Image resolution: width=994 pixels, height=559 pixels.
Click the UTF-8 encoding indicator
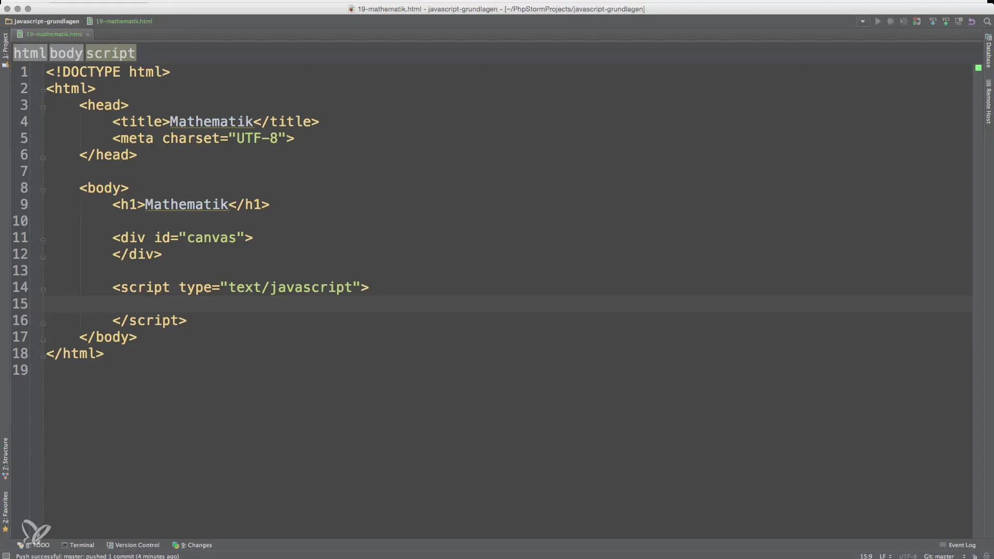[x=908, y=556]
